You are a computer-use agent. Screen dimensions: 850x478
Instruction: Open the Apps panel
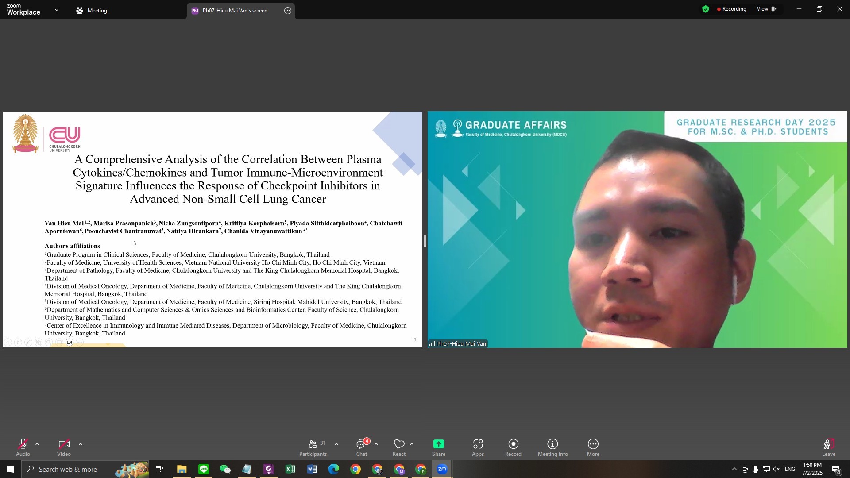click(x=478, y=447)
